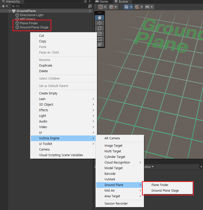Viewport: 203px width, 210px height.
Task: Open the draw mode dropdown arrow
Action: coord(105,7)
